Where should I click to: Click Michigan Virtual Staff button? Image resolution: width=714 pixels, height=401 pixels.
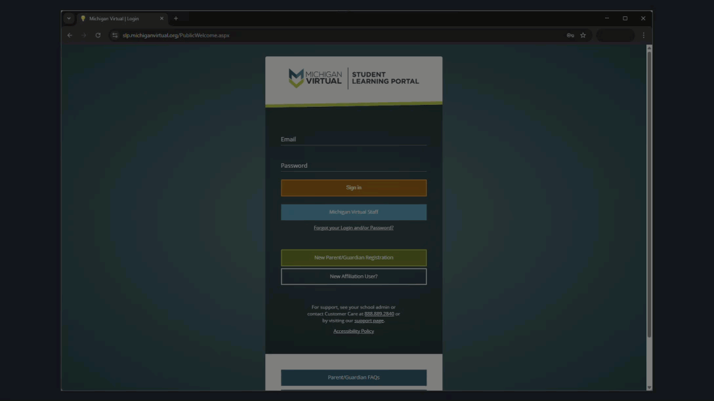click(x=353, y=212)
